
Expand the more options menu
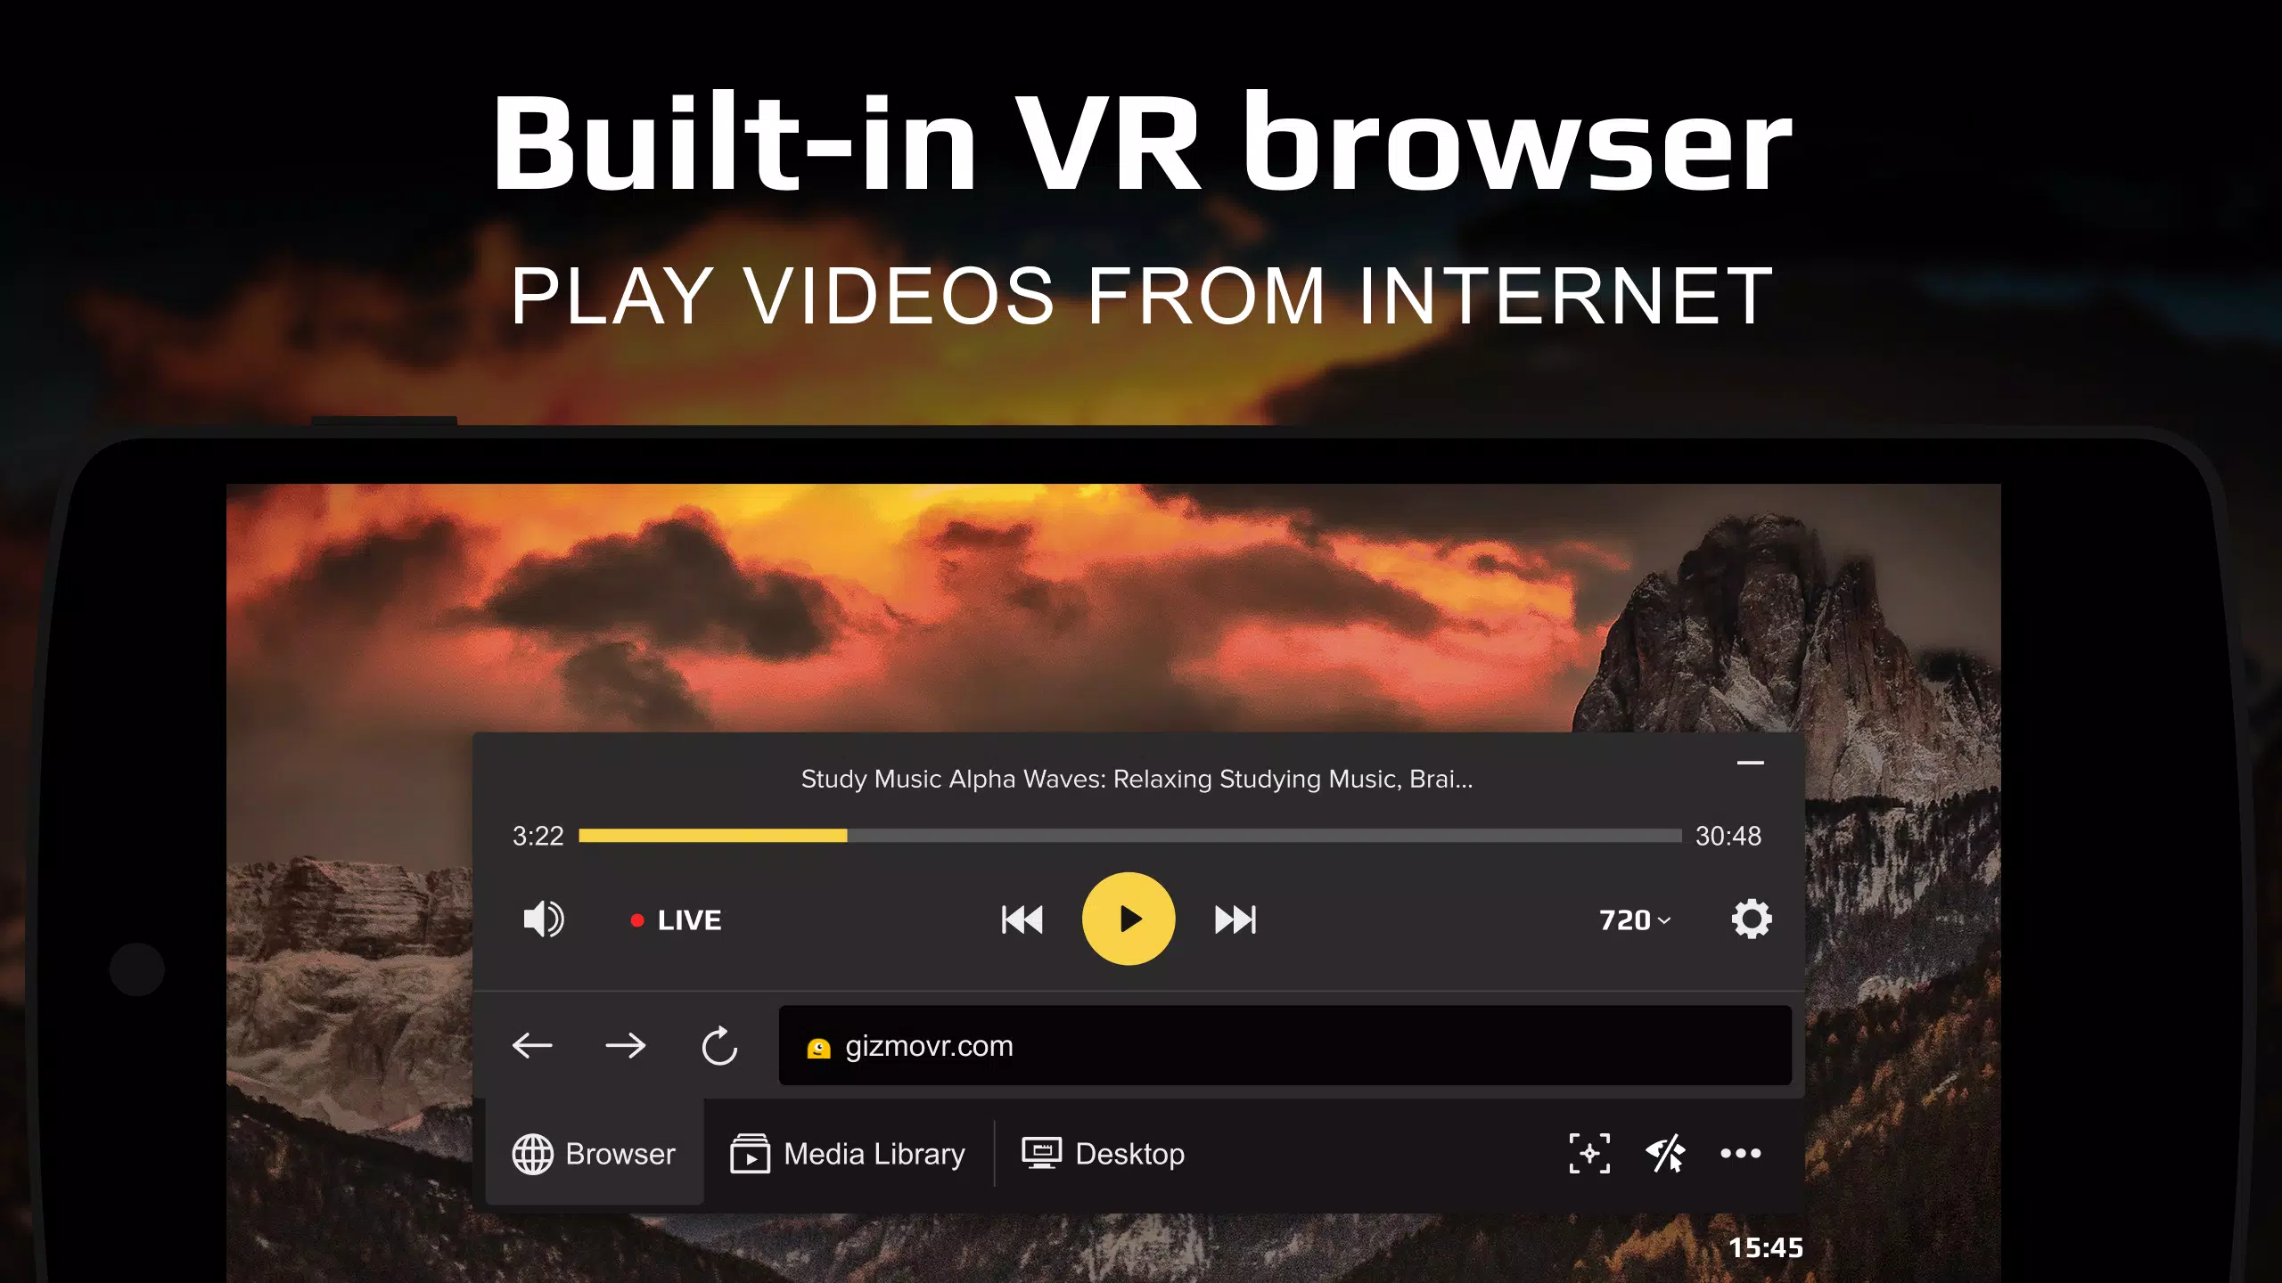(x=1741, y=1155)
